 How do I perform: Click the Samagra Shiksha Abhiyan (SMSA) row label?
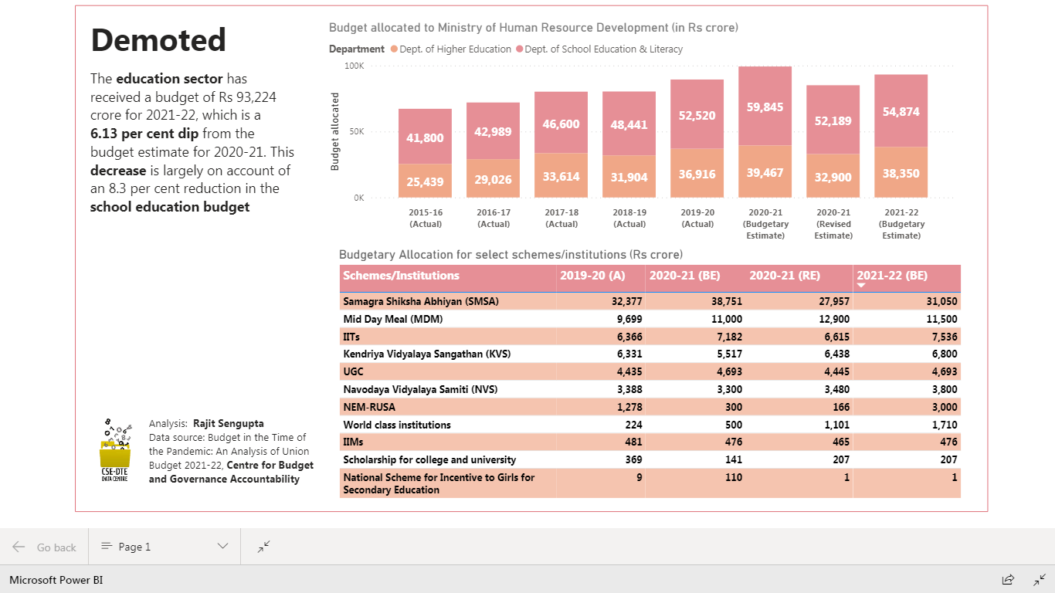[421, 301]
